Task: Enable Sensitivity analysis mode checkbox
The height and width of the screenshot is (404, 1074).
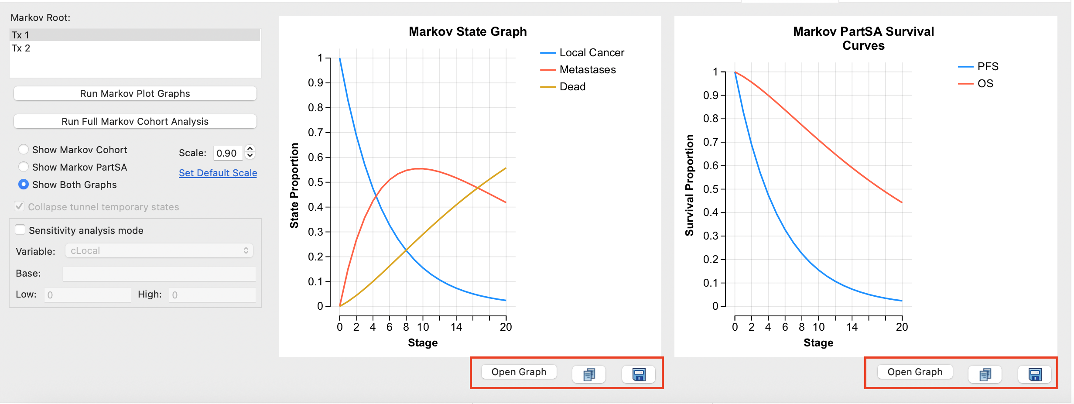Action: pyautogui.click(x=20, y=230)
